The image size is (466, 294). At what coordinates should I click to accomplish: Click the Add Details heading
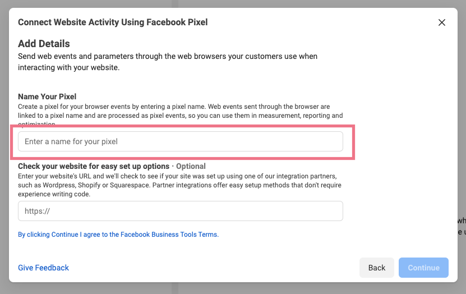coord(44,44)
